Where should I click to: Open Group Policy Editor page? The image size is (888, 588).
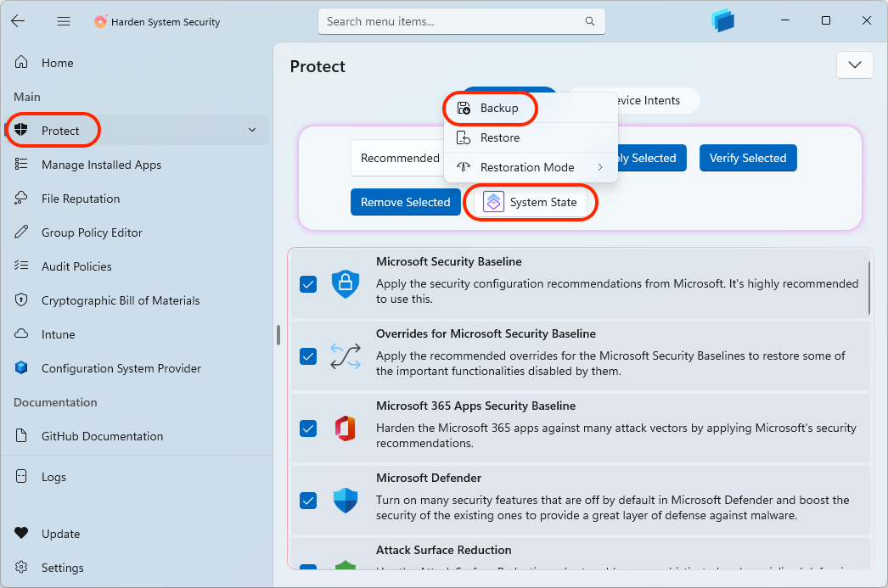pyautogui.click(x=137, y=232)
